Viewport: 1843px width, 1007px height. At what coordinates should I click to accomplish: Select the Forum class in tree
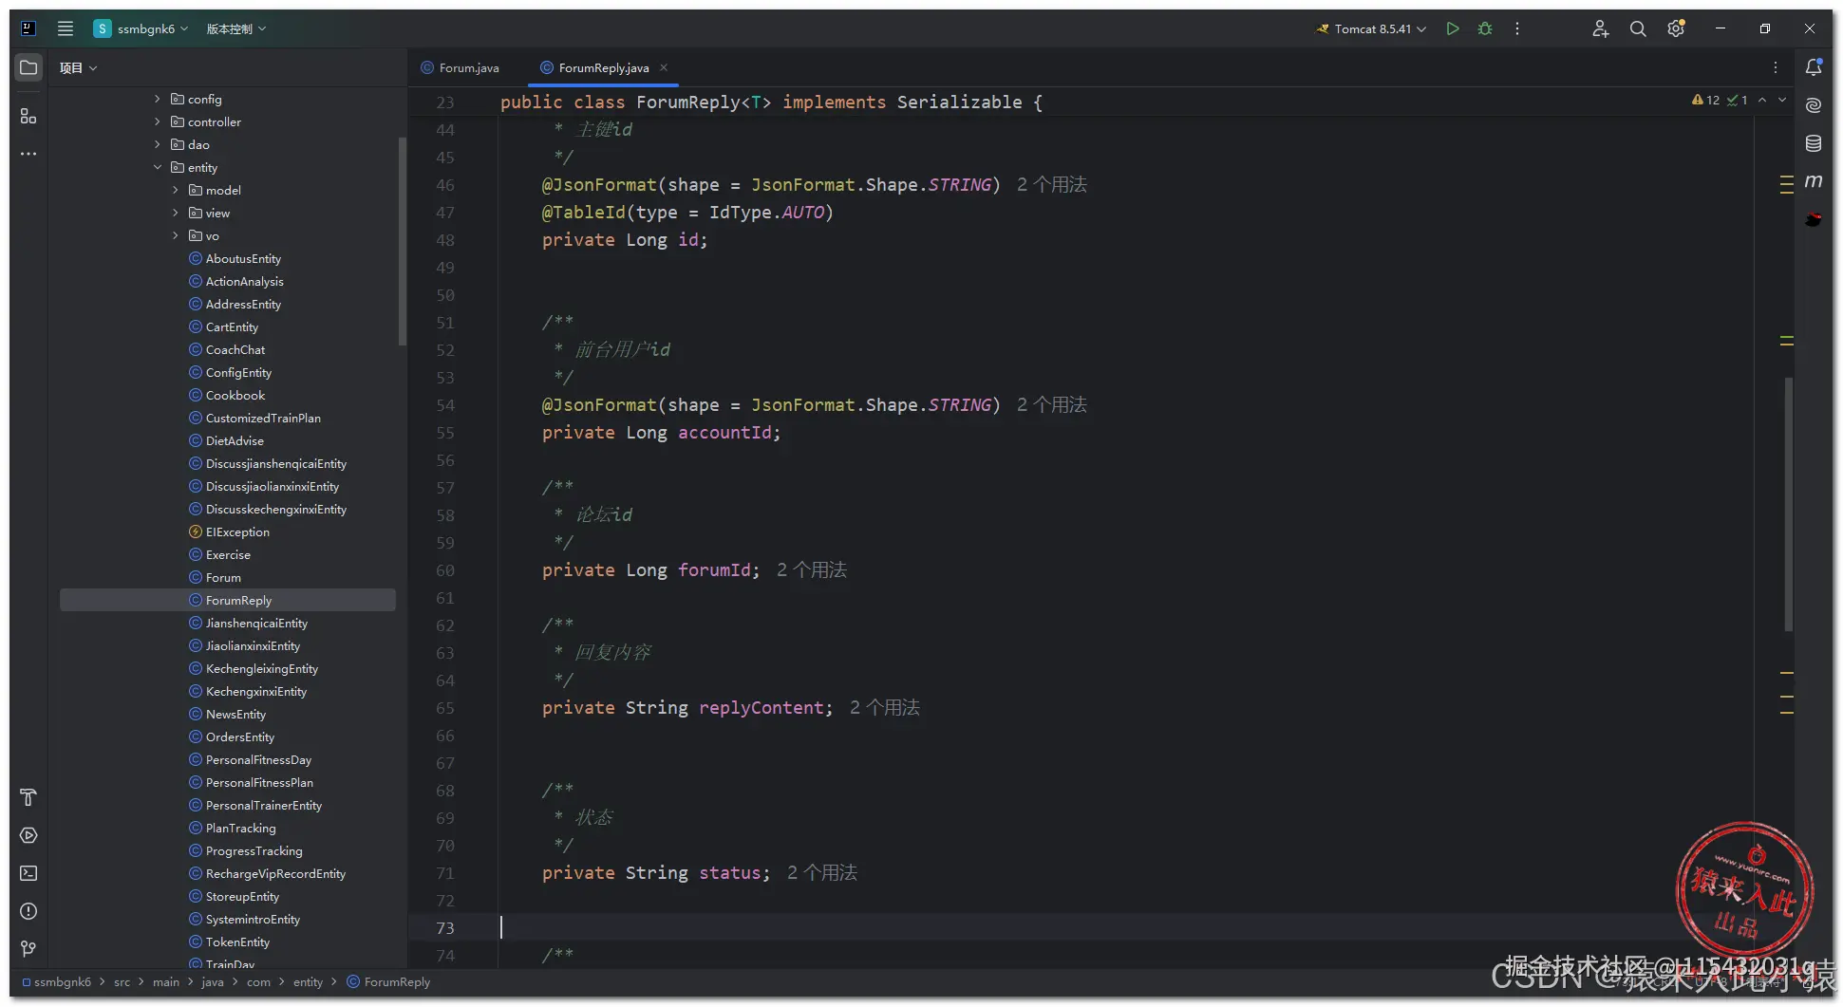223,577
